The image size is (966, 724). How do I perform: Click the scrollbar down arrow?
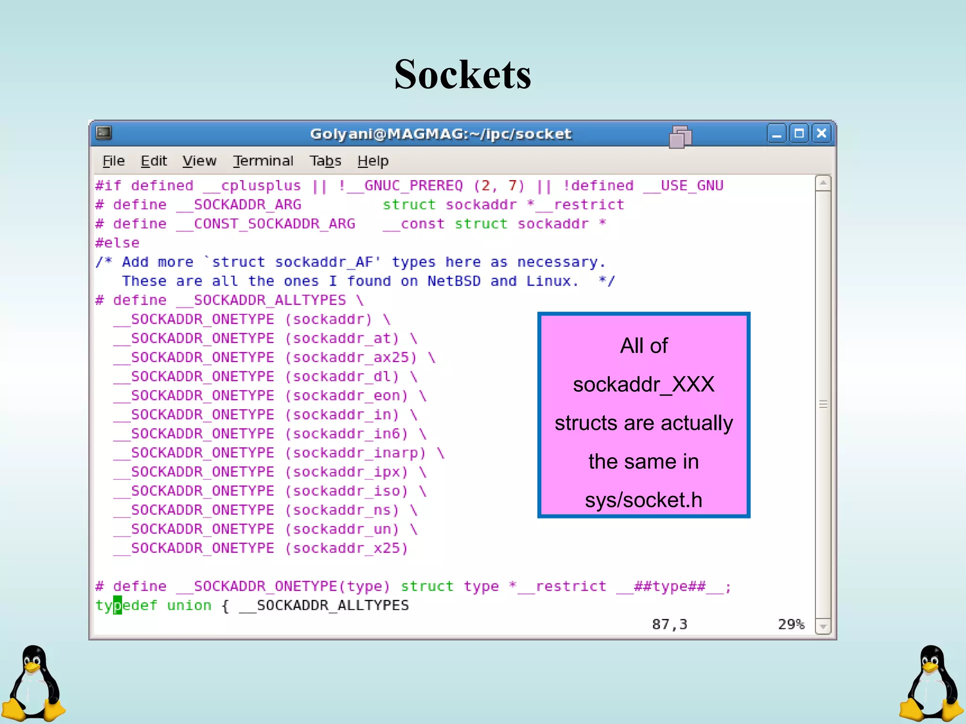click(823, 626)
